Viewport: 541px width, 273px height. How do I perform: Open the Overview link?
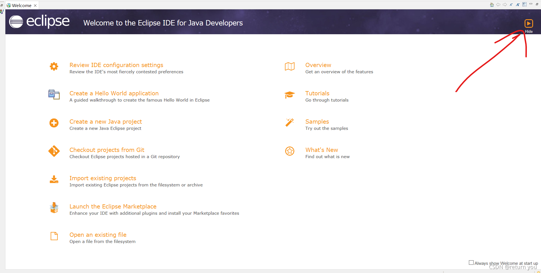point(318,65)
